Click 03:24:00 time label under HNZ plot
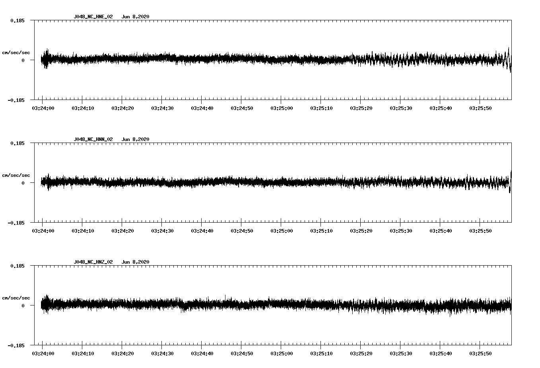The image size is (540, 368). [x=43, y=353]
